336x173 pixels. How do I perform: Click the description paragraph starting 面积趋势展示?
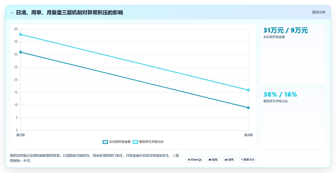click(95, 158)
